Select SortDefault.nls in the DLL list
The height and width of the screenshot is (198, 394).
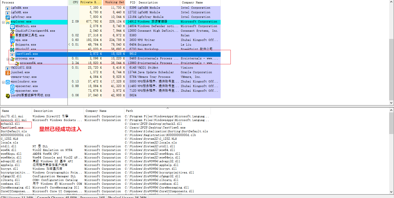[14, 131]
